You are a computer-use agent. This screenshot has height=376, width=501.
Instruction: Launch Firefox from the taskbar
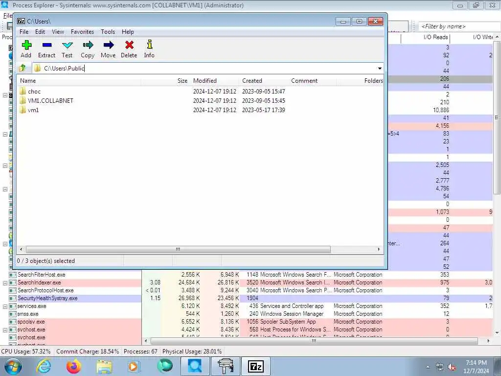(73, 366)
